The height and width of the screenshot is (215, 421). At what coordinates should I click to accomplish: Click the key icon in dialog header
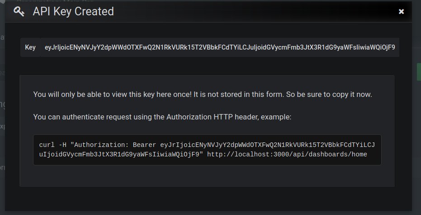(x=19, y=12)
